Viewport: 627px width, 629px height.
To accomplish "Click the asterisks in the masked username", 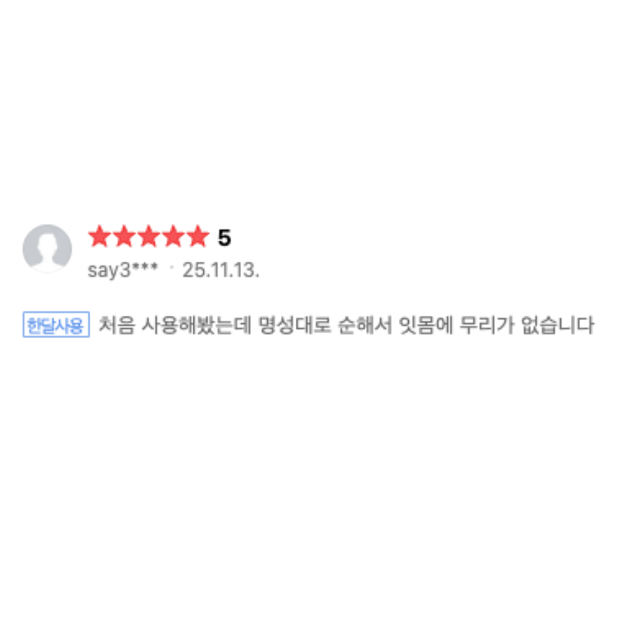I will click(x=145, y=266).
